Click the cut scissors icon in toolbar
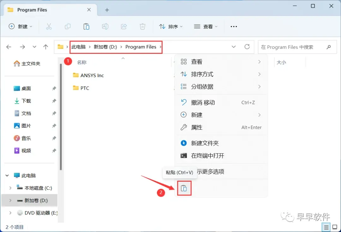The width and height of the screenshot is (341, 232). (49, 26)
